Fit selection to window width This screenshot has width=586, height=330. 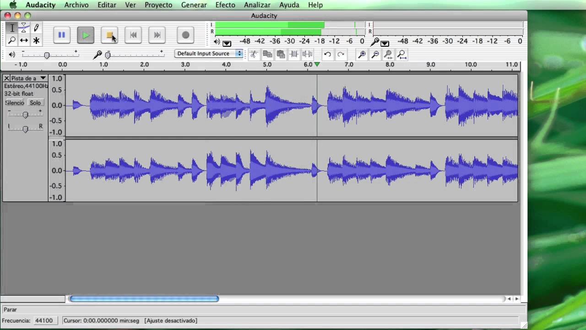tap(388, 55)
